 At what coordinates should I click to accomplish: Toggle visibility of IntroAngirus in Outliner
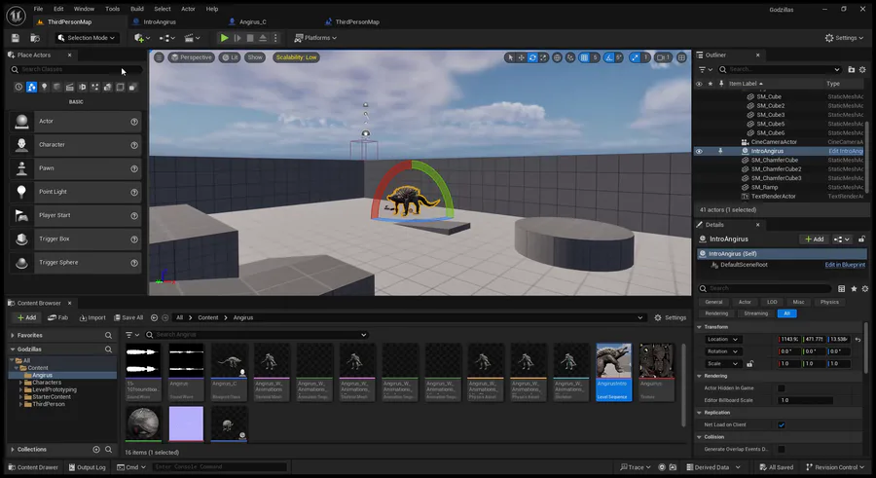pyautogui.click(x=699, y=151)
